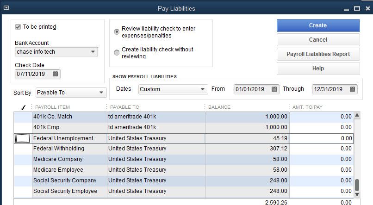This screenshot has height=205, width=373.
Task: Click the checkmark column header
Action: (23, 107)
